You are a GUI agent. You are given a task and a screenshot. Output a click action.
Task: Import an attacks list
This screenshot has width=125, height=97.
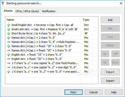tap(110, 81)
